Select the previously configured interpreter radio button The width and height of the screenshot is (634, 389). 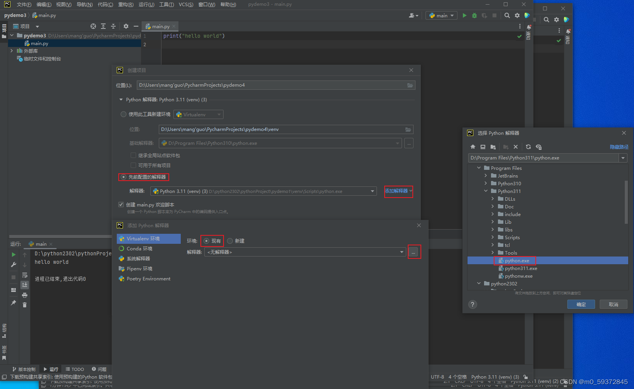(123, 177)
